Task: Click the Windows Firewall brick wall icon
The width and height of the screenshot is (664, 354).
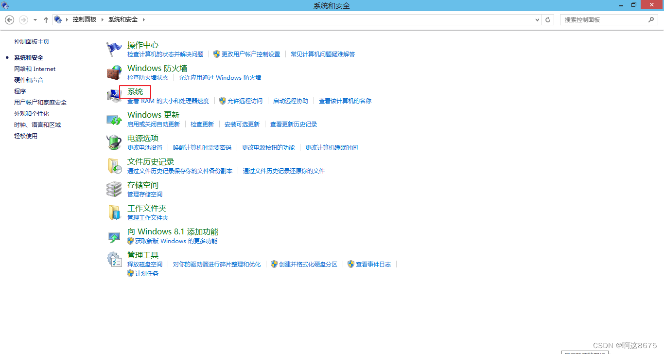Action: click(x=114, y=72)
